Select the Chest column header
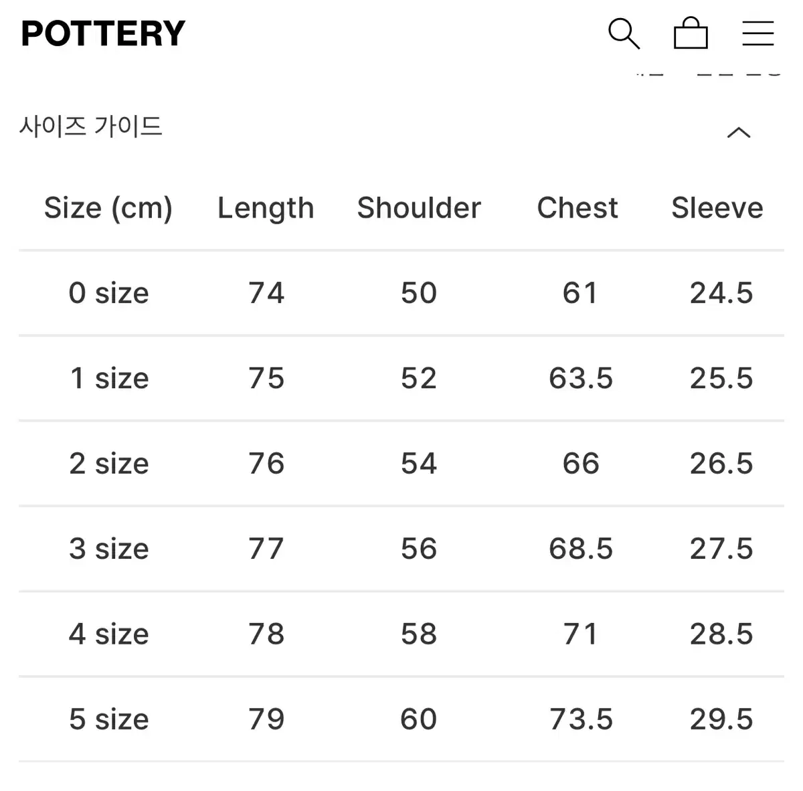Screen dimensions: 803x791 [577, 207]
